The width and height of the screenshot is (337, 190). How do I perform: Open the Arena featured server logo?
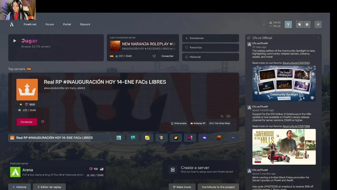point(15,172)
